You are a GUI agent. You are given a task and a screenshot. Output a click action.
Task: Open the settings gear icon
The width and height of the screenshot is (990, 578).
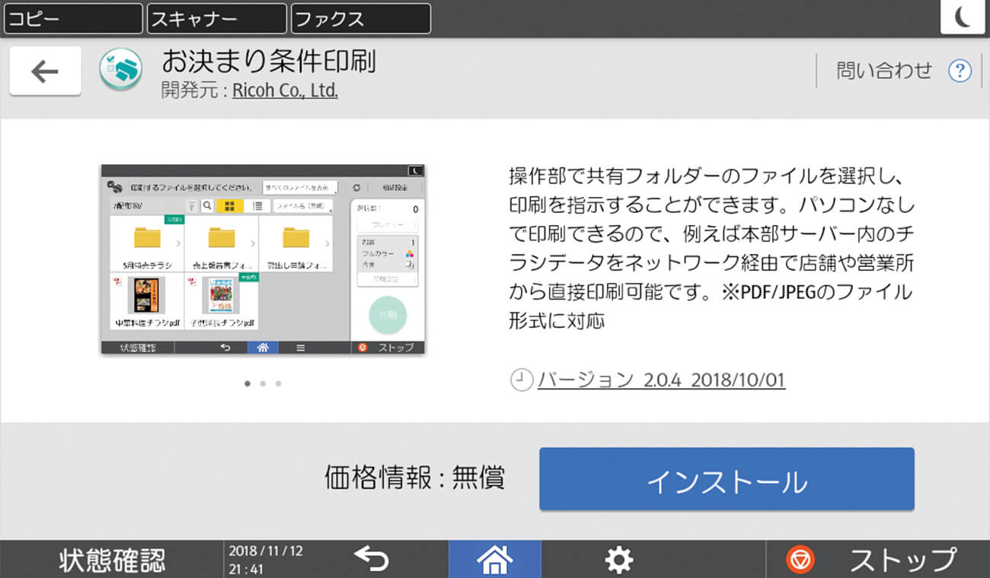pos(617,559)
